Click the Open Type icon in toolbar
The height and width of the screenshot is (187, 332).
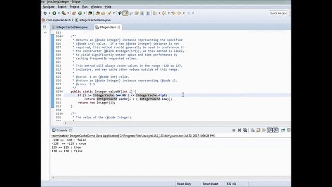[90, 13]
